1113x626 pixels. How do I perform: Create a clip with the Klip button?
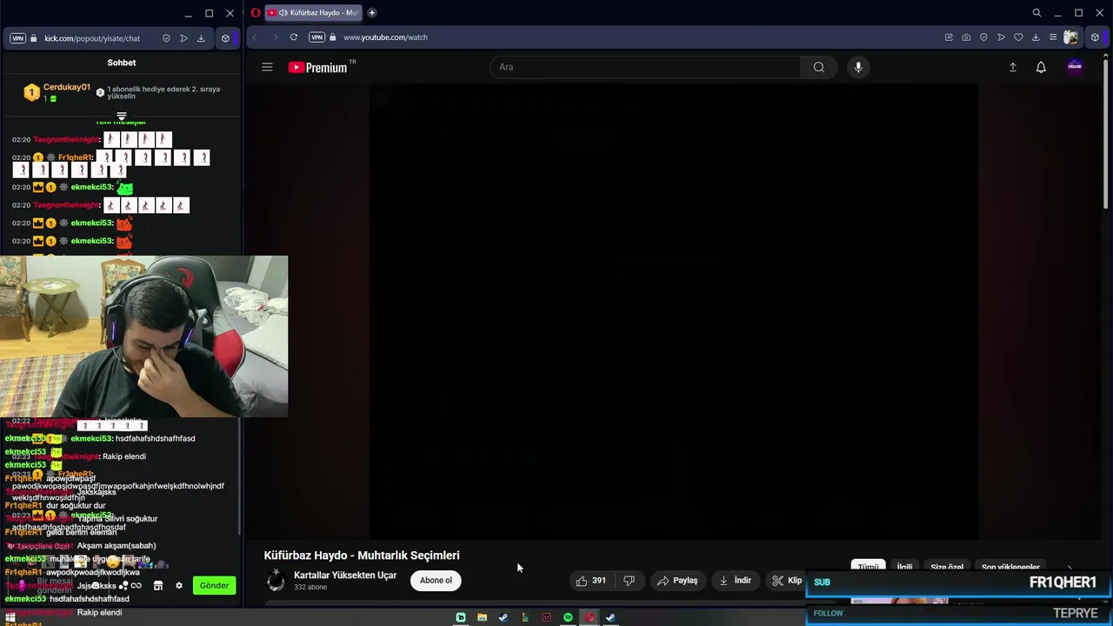tap(786, 581)
